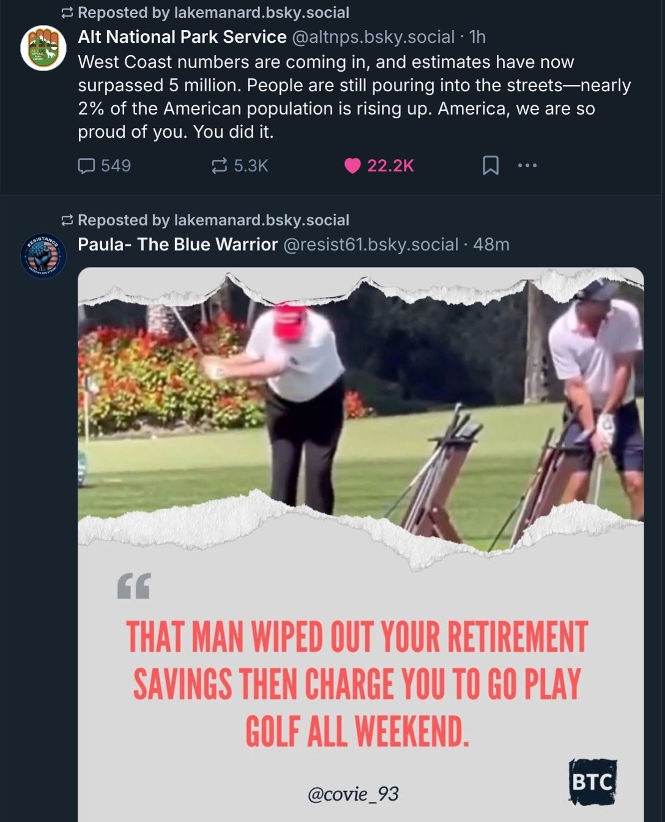Click the second repost indicator icon
Screen dimensions: 665x822
click(67, 220)
